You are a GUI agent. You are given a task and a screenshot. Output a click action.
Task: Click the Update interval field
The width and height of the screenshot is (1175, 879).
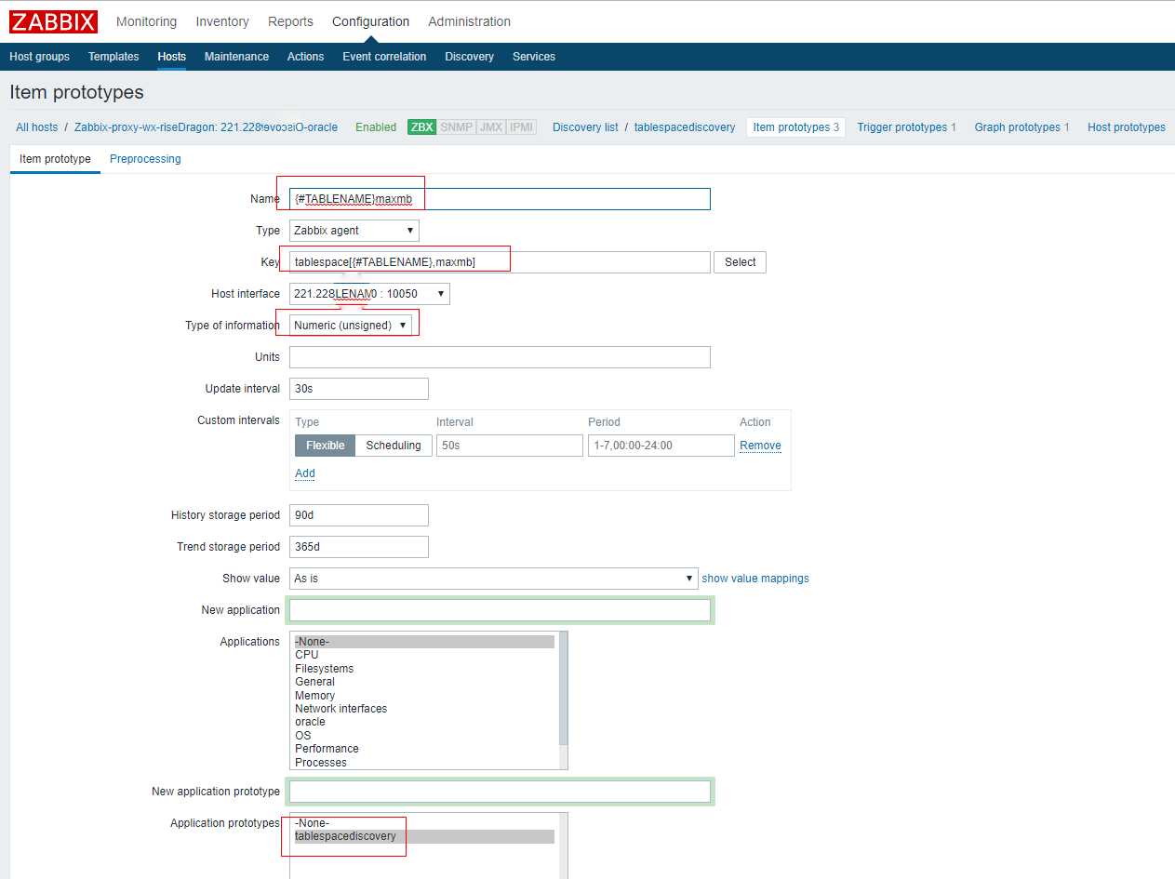[359, 389]
